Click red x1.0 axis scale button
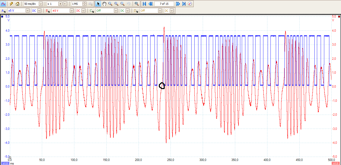The height and width of the screenshot is (165, 341). [336, 163]
